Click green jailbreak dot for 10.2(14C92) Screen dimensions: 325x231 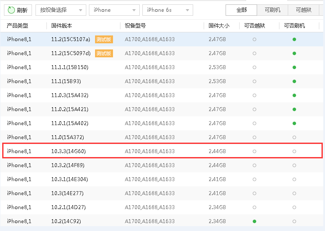click(x=254, y=221)
